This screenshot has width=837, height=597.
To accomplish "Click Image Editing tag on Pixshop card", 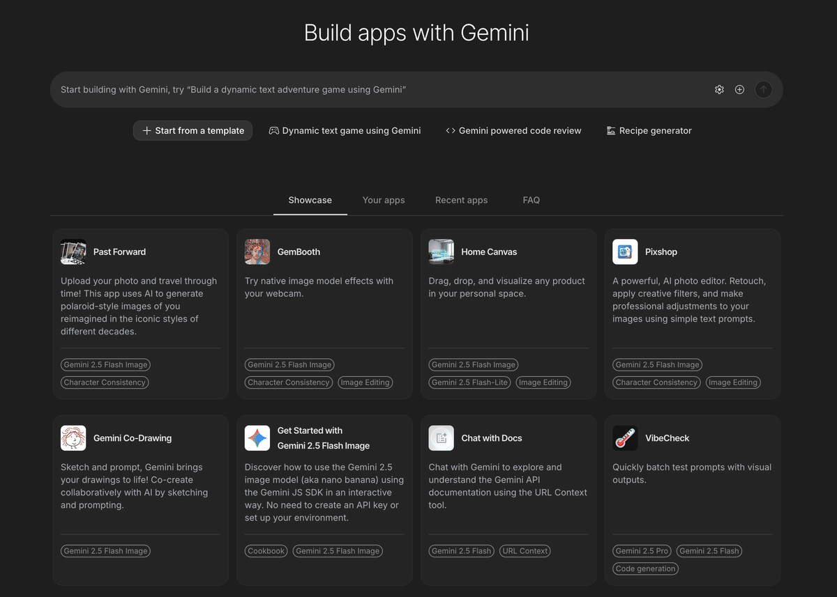I will click(733, 382).
